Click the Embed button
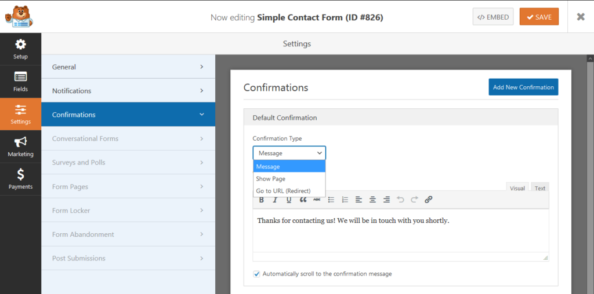 (x=493, y=17)
